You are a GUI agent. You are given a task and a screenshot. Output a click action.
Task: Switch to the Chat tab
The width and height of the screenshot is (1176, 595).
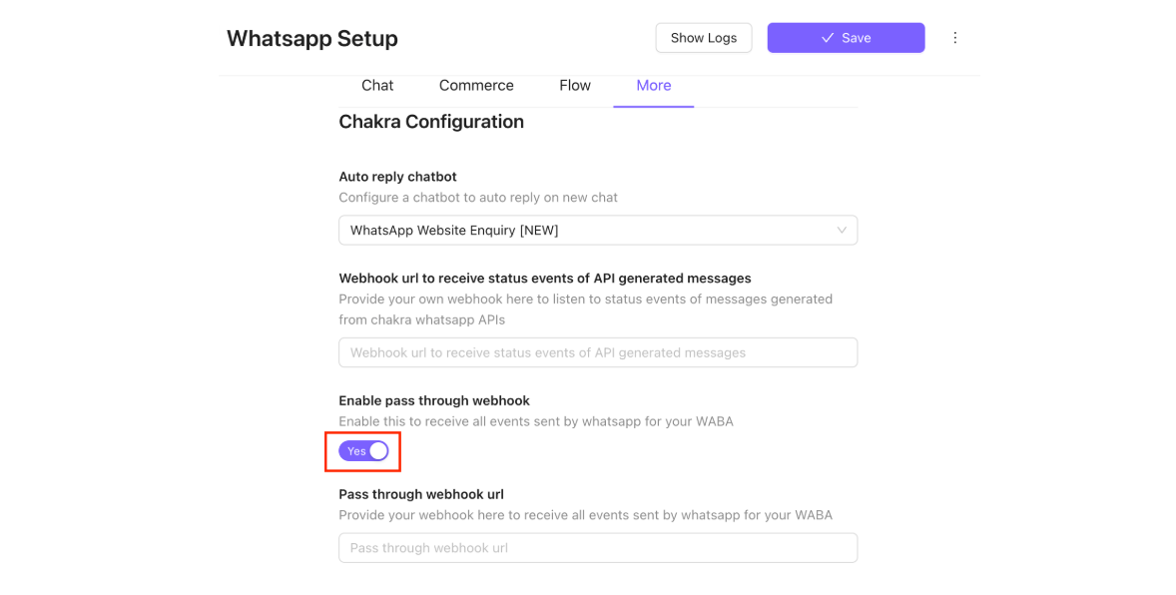coord(377,86)
